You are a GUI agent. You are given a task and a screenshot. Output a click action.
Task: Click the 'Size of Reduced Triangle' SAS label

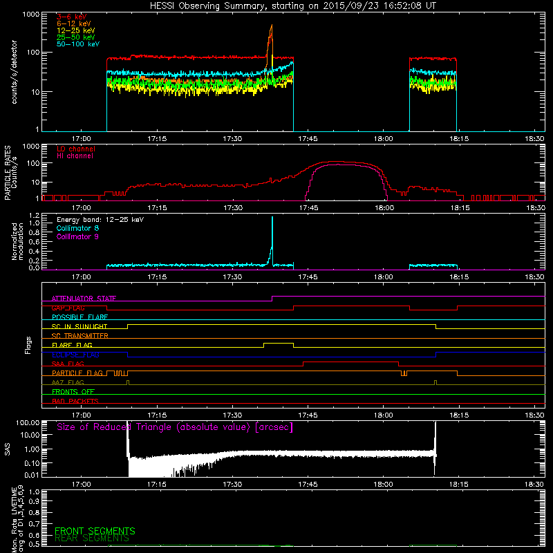tap(175, 427)
